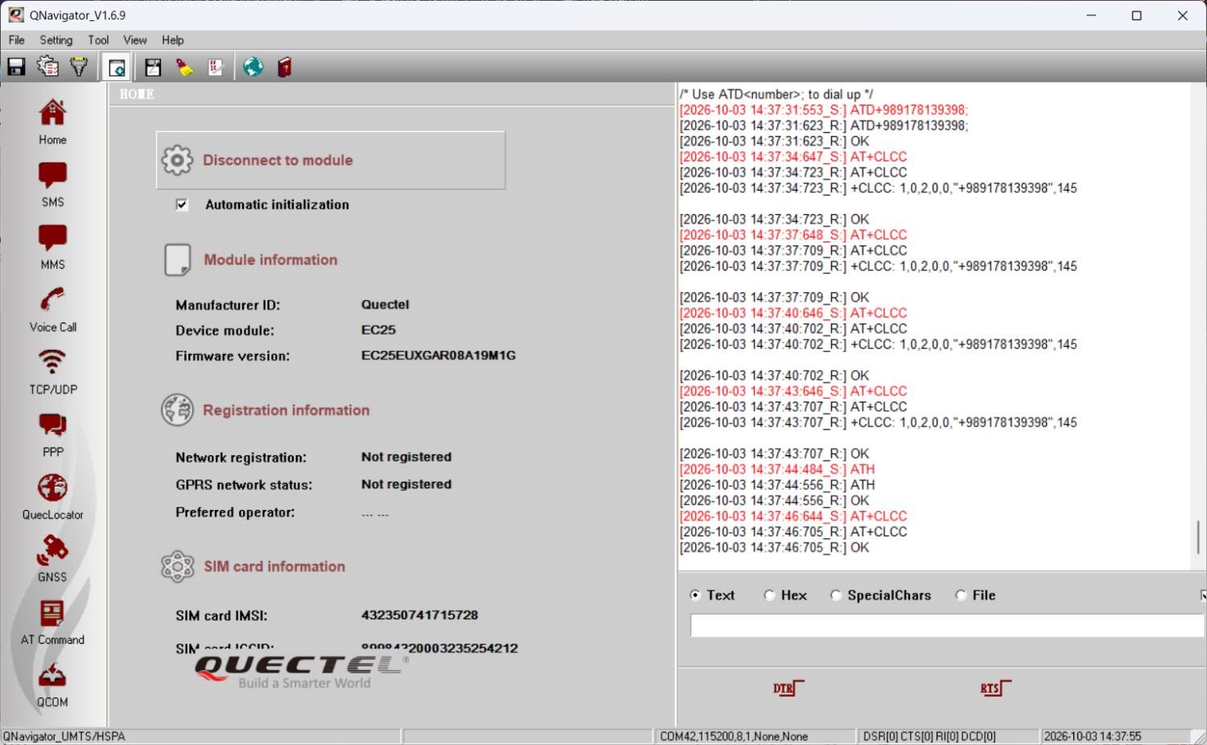Viewport: 1207px width, 745px height.
Task: Click the command text input field
Action: (947, 625)
